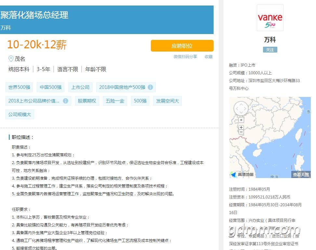Screen dimensions: 316x250
Task: Select the 上市公司 tag
Action: coord(80,87)
